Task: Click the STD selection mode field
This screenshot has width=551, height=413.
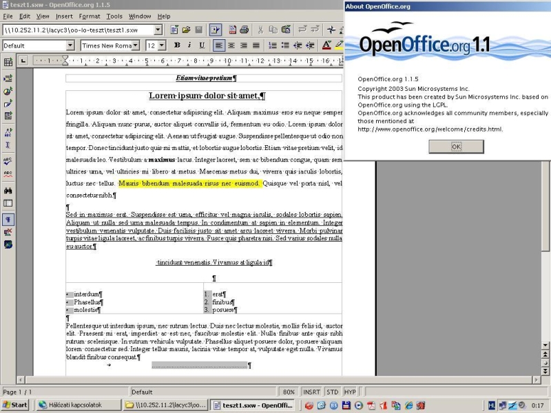Action: click(x=332, y=392)
